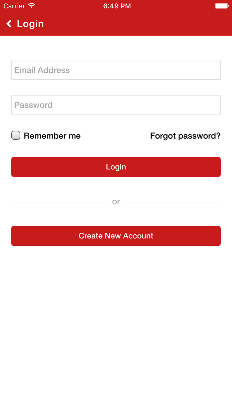The width and height of the screenshot is (232, 413).
Task: Tap the clock showing 6:49 PM
Action: tap(117, 6)
